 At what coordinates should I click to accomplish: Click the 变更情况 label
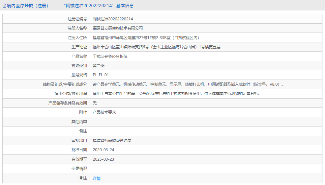coord(79,169)
